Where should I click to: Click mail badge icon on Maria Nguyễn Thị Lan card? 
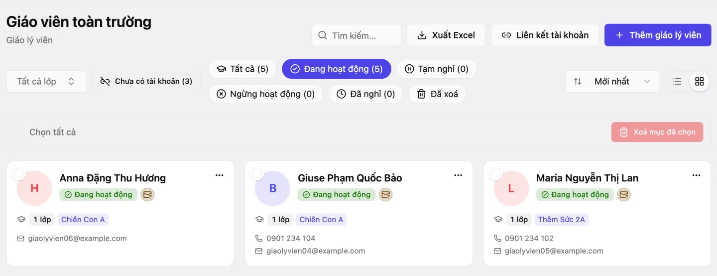coord(624,195)
